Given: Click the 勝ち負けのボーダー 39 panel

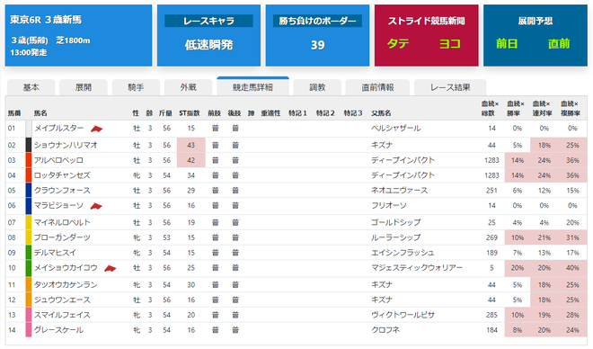Looking at the screenshot, I should click(317, 36).
